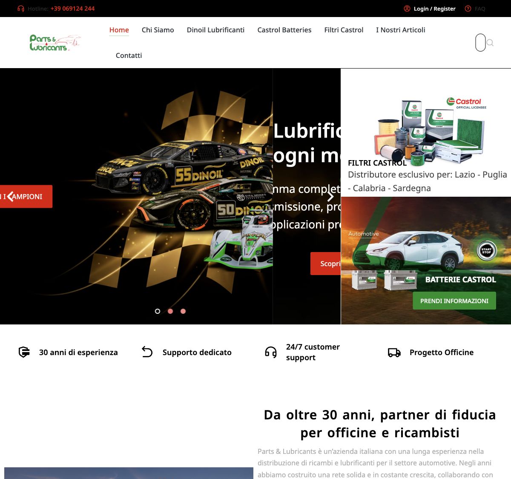This screenshot has height=479, width=511.
Task: Go to previous slide arrow
Action: click(11, 196)
